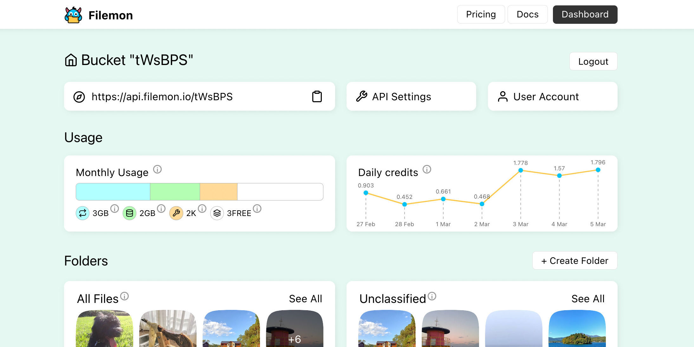Image resolution: width=694 pixels, height=347 pixels.
Task: Go to the Dashboard tab
Action: point(585,15)
